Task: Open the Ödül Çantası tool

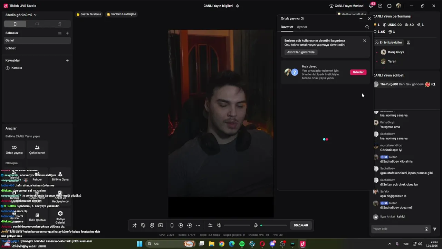Action: tap(37, 217)
